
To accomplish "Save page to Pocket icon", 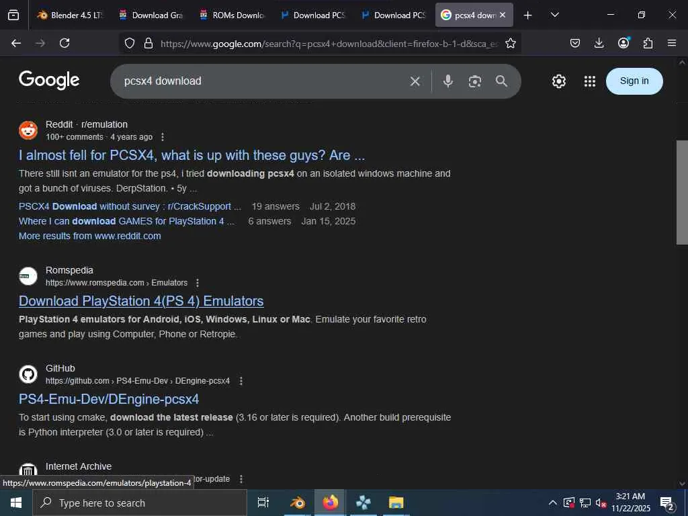I will pyautogui.click(x=575, y=43).
